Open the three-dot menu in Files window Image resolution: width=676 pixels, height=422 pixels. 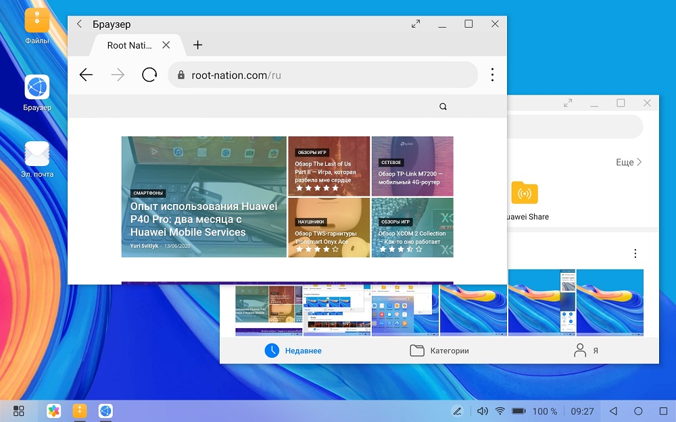(x=635, y=254)
